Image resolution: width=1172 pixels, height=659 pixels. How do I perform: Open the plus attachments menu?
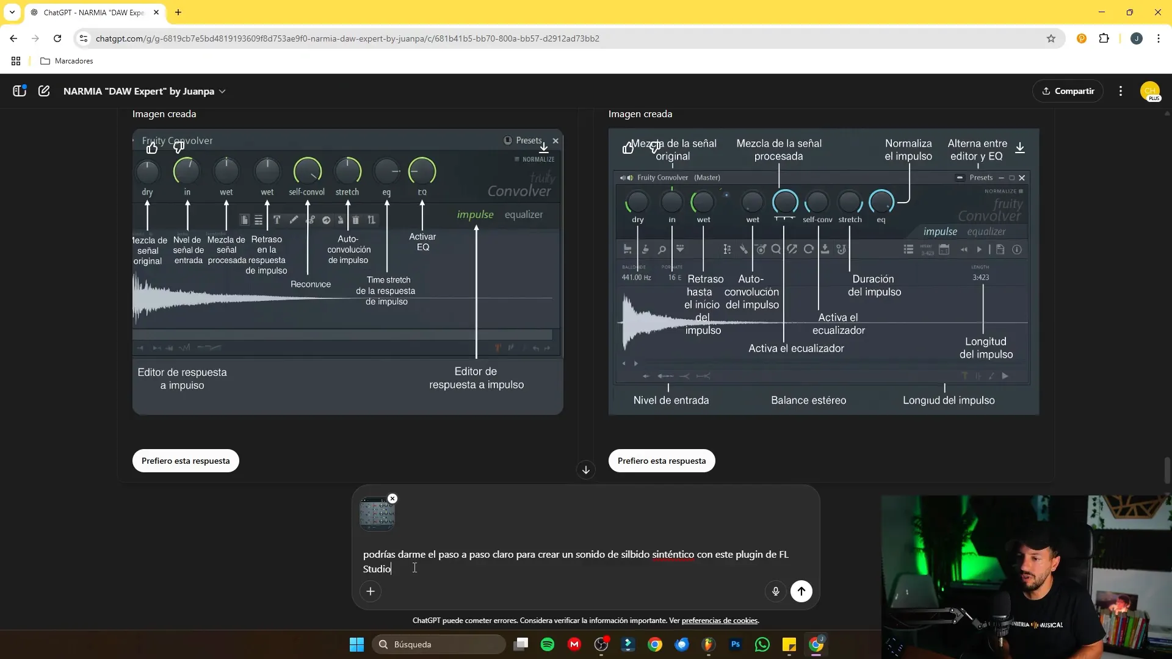[x=371, y=591]
